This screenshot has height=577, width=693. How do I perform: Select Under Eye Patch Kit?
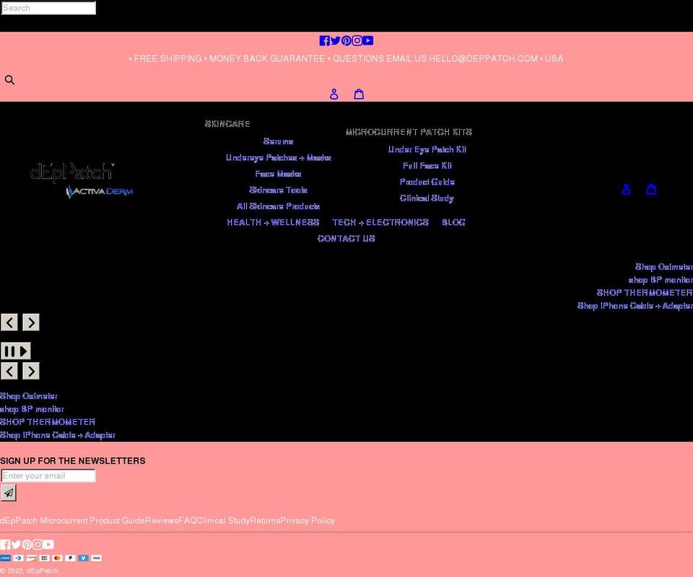(427, 149)
